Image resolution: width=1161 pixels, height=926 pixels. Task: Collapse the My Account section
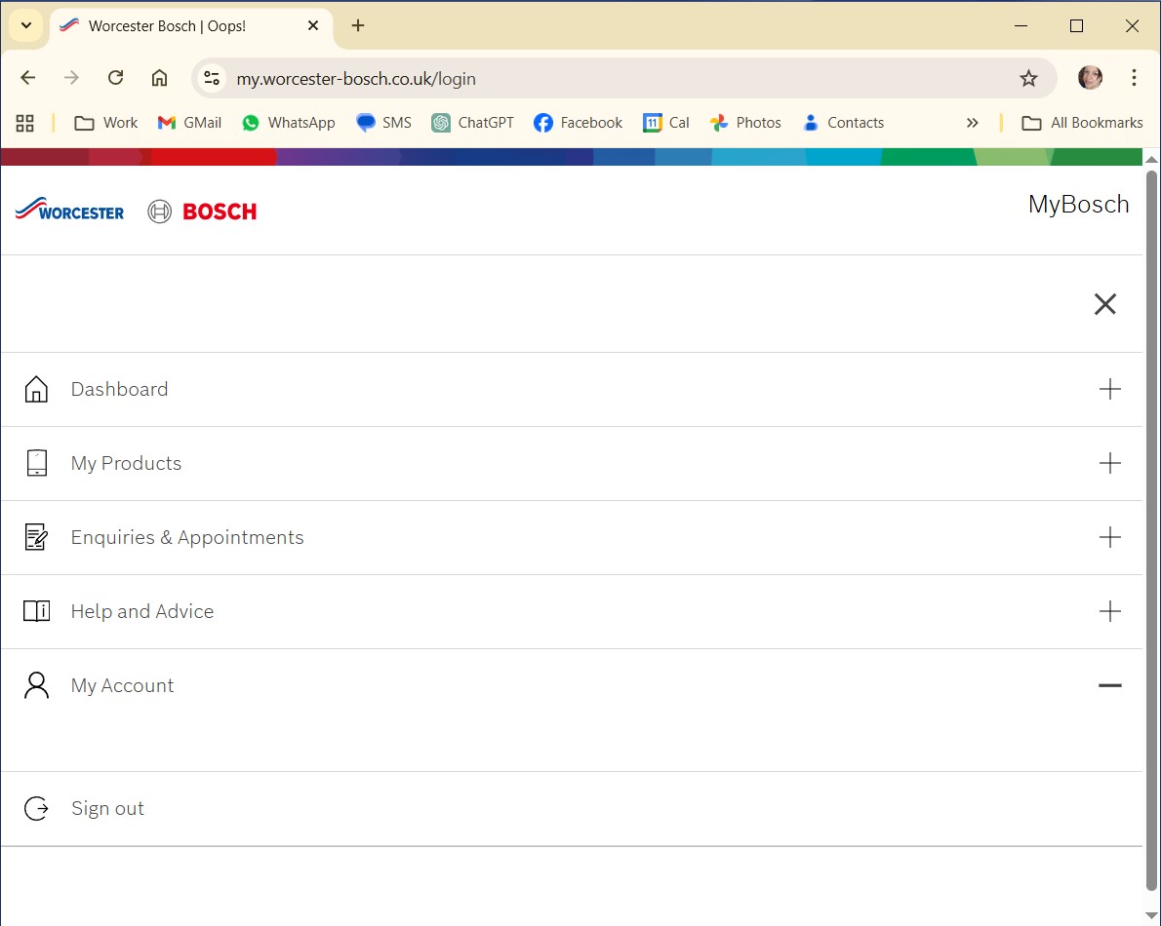click(1109, 685)
